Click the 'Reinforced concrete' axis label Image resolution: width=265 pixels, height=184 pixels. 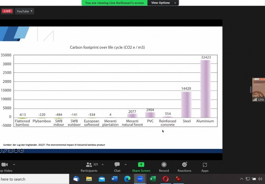click(168, 123)
